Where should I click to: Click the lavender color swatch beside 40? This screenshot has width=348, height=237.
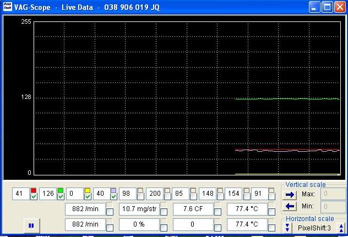pos(113,190)
